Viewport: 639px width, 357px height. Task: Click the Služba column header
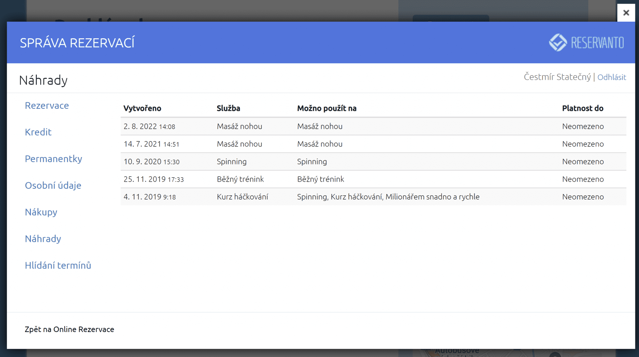click(228, 108)
